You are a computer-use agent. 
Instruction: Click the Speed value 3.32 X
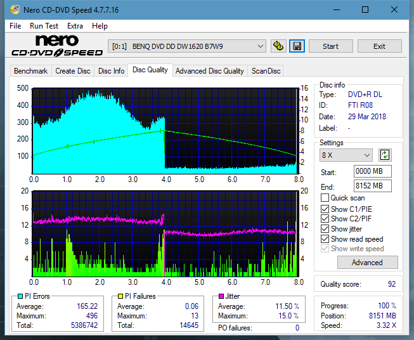pos(386,325)
